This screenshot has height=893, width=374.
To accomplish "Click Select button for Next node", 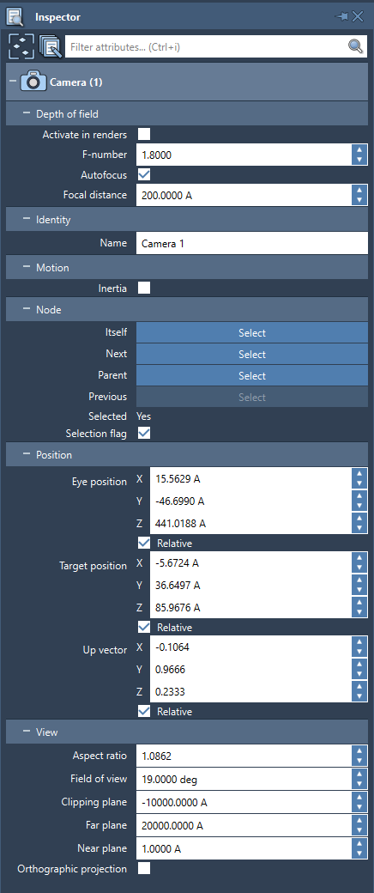I will coord(252,355).
